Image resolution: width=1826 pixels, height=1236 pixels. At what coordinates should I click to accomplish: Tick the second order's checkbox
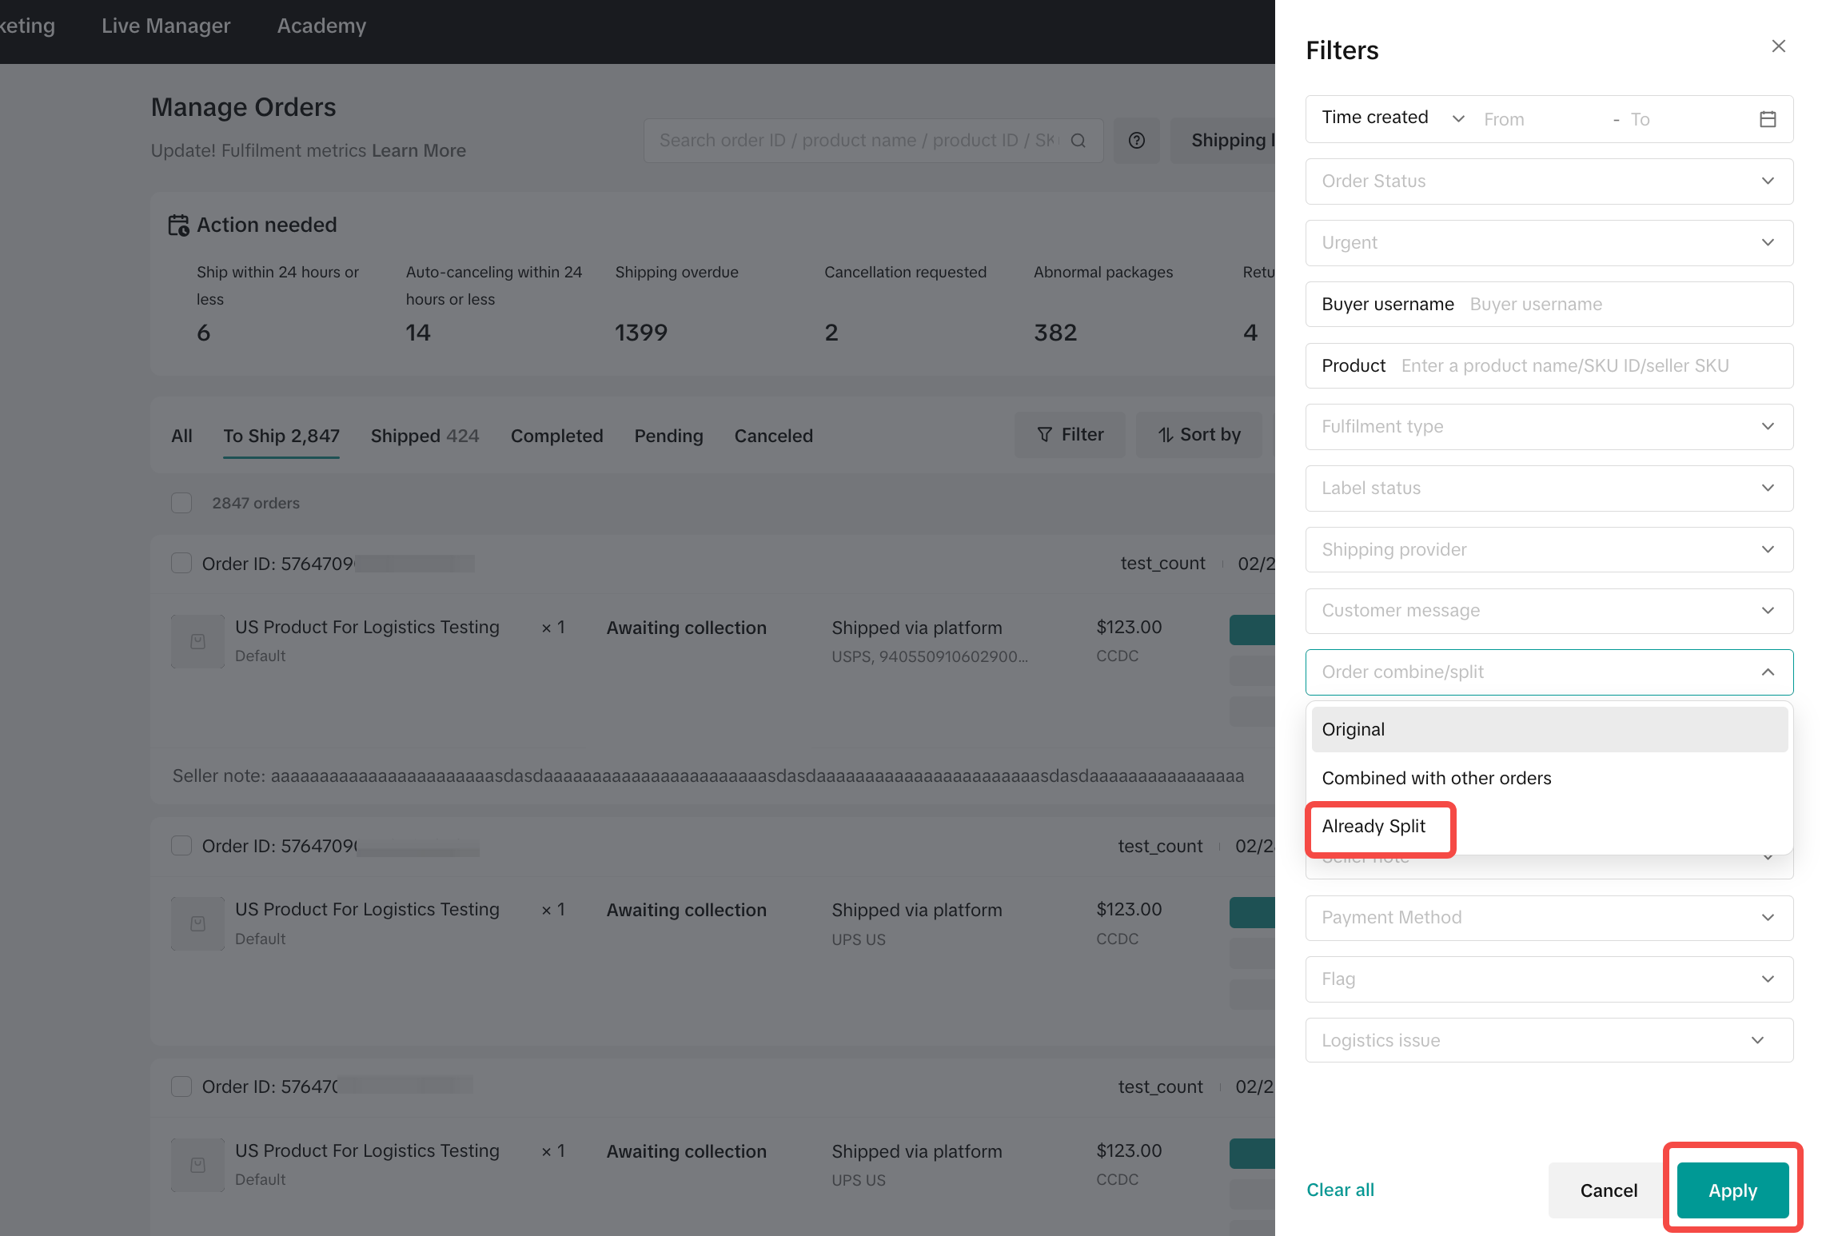click(181, 846)
